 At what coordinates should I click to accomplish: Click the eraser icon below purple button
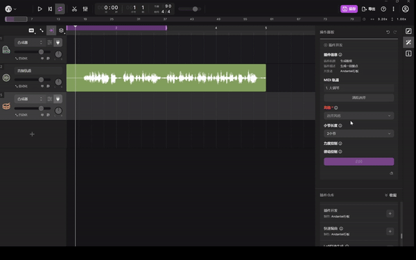click(x=391, y=173)
